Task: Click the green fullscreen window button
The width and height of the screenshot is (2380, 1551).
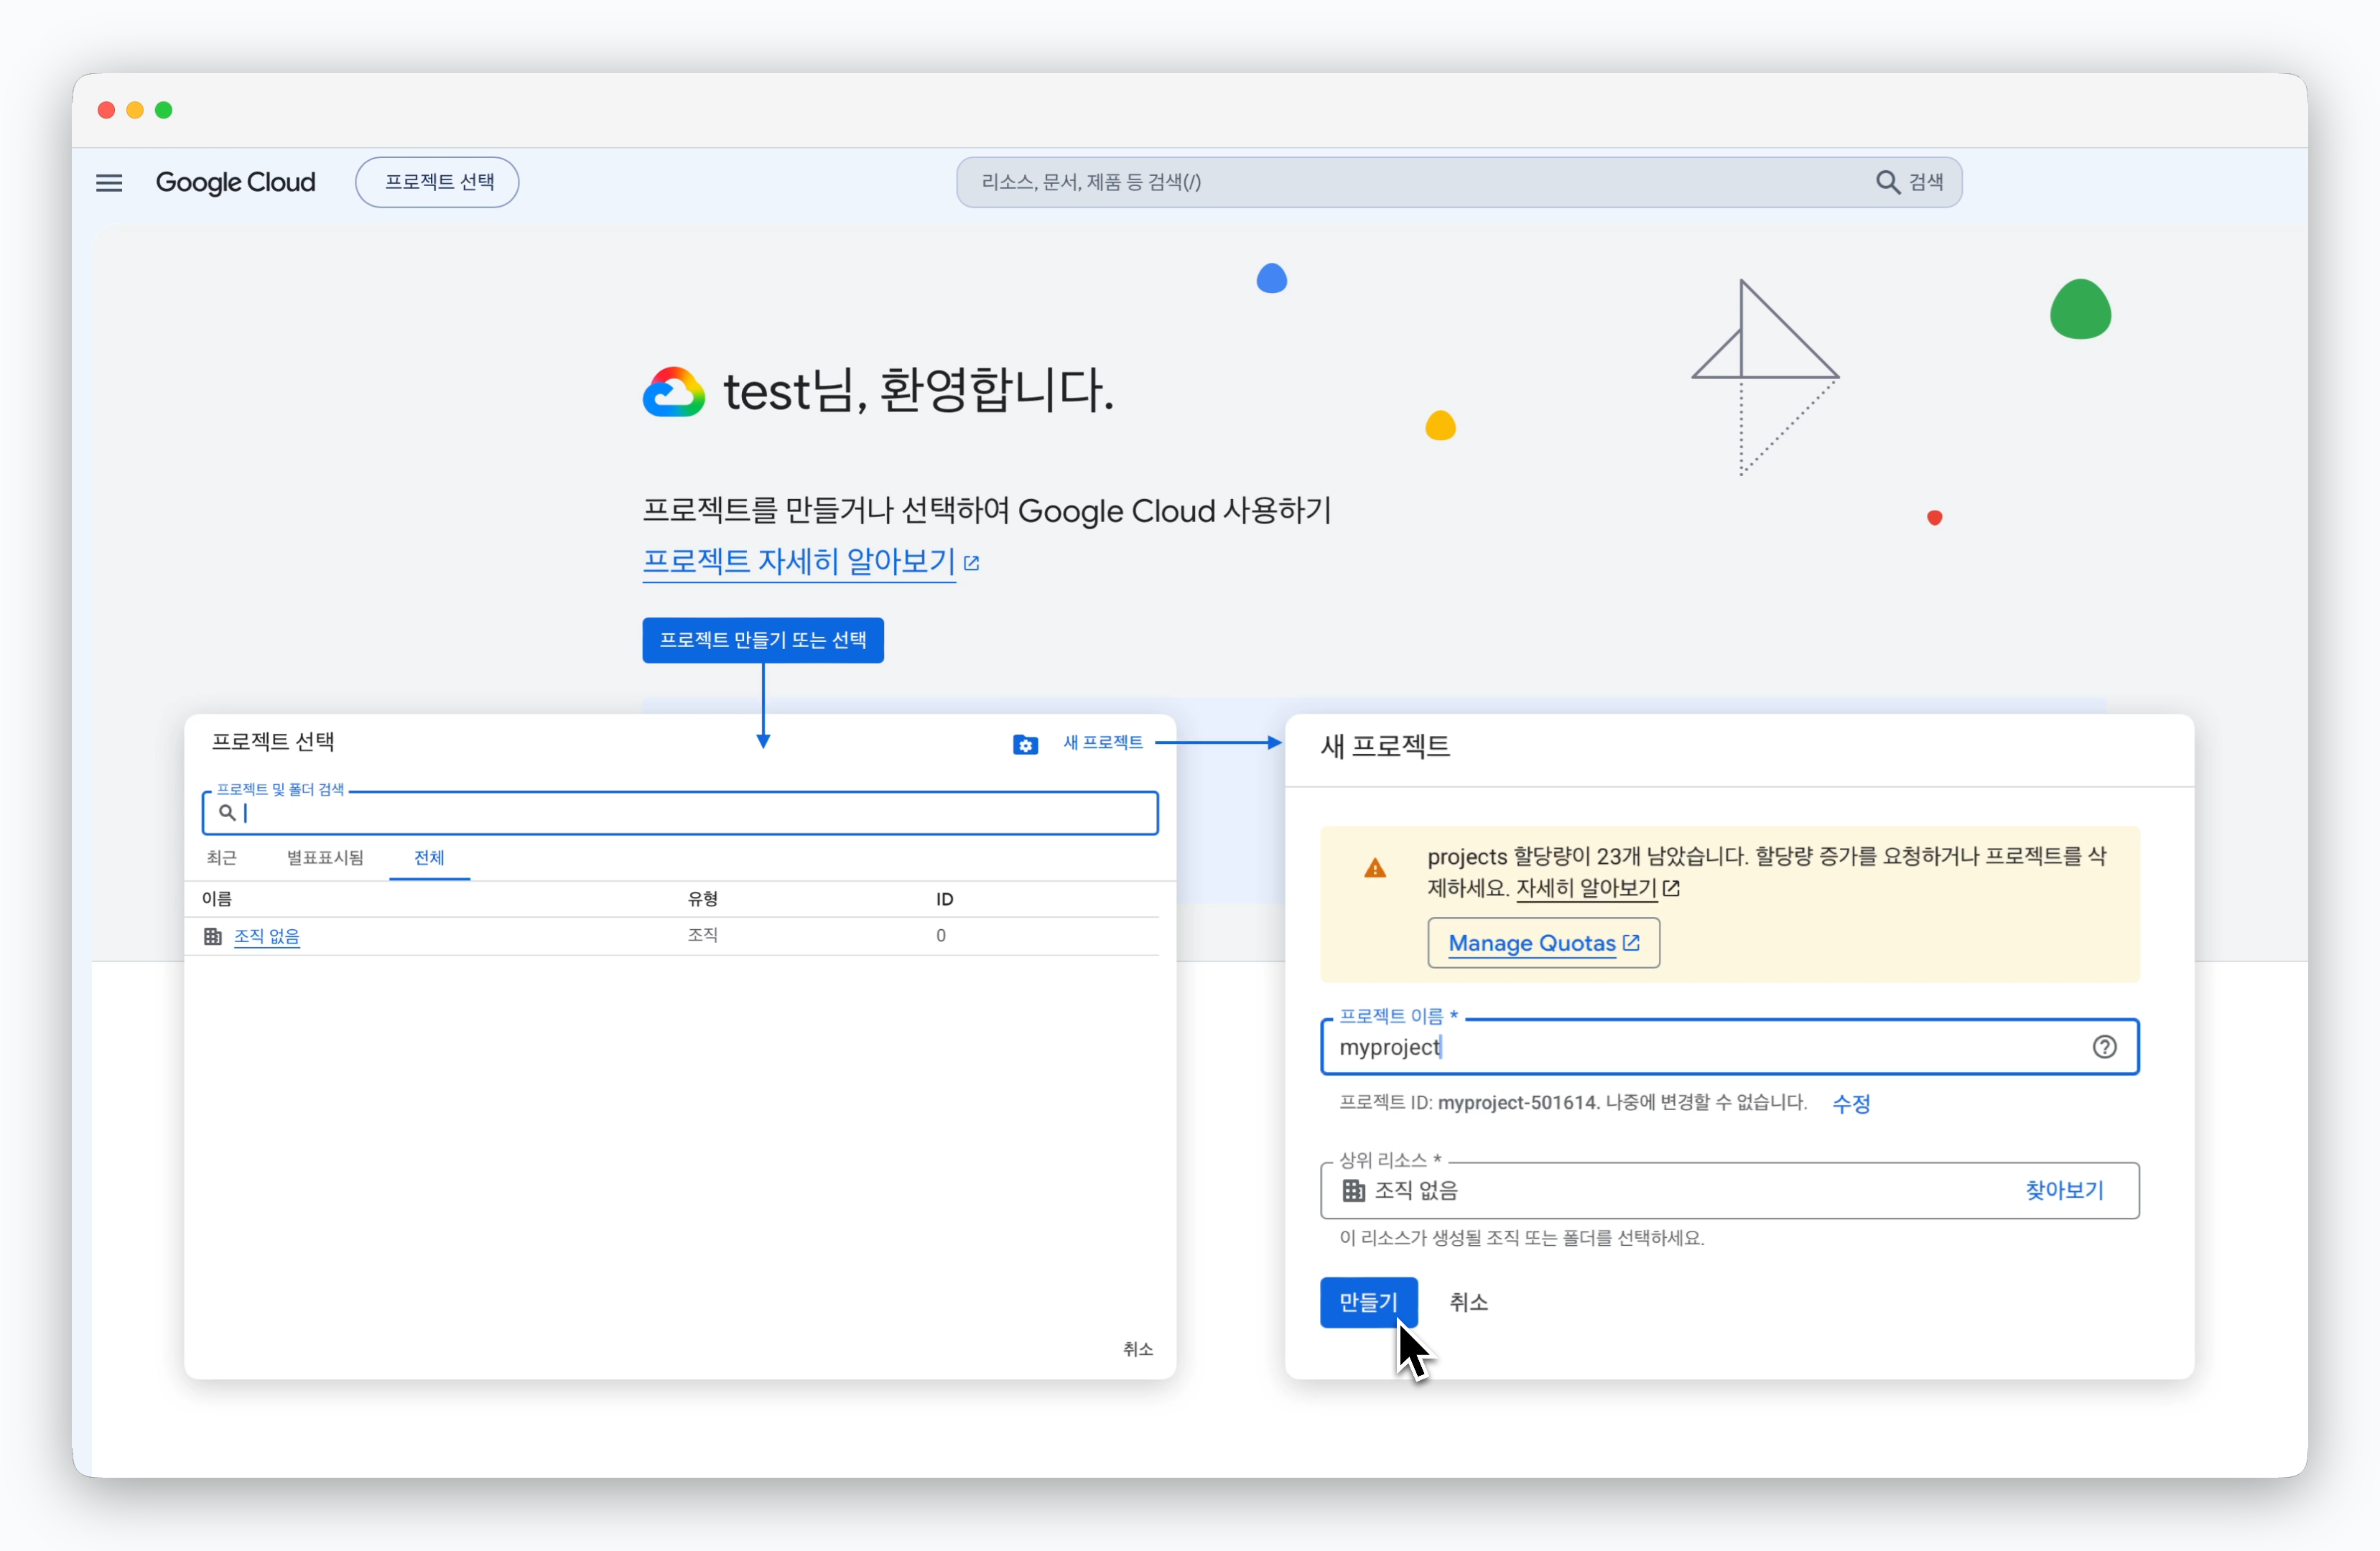Action: [164, 110]
